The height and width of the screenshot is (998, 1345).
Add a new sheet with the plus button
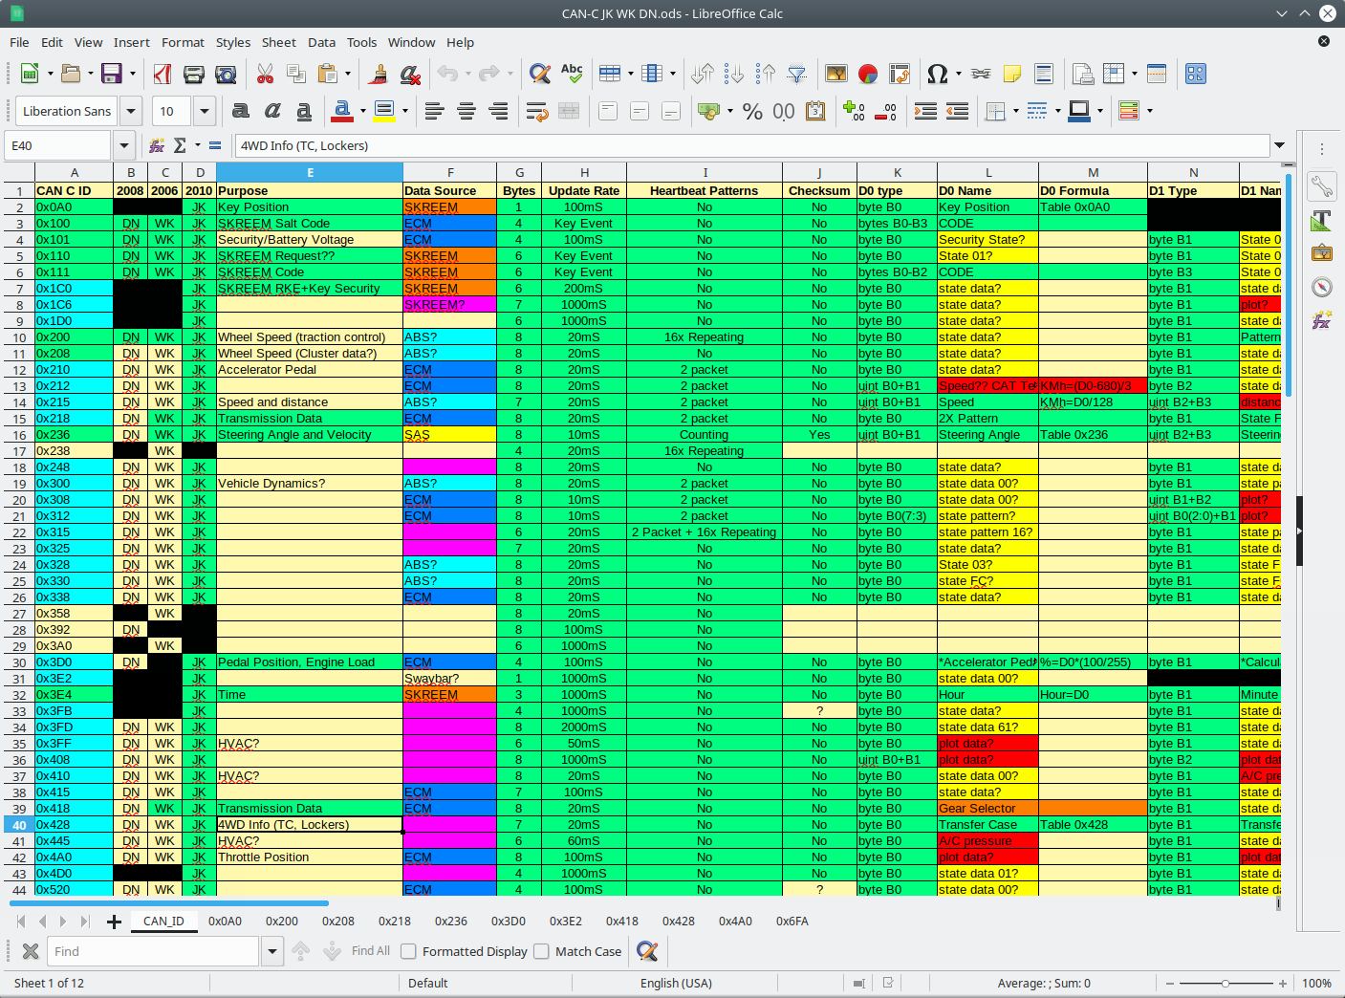114,922
